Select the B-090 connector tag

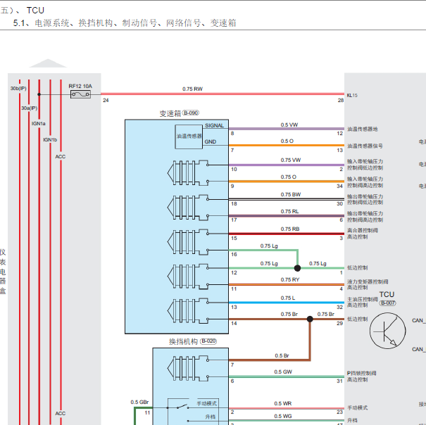point(191,113)
